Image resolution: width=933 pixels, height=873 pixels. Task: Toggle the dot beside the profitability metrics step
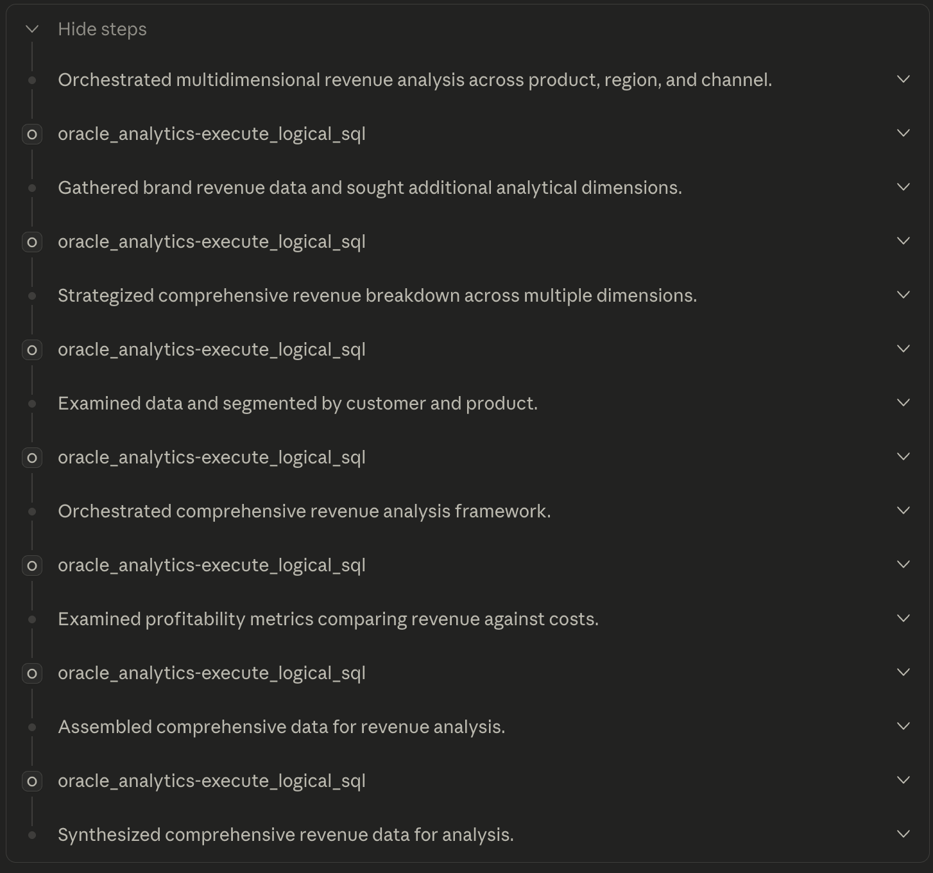(x=31, y=619)
